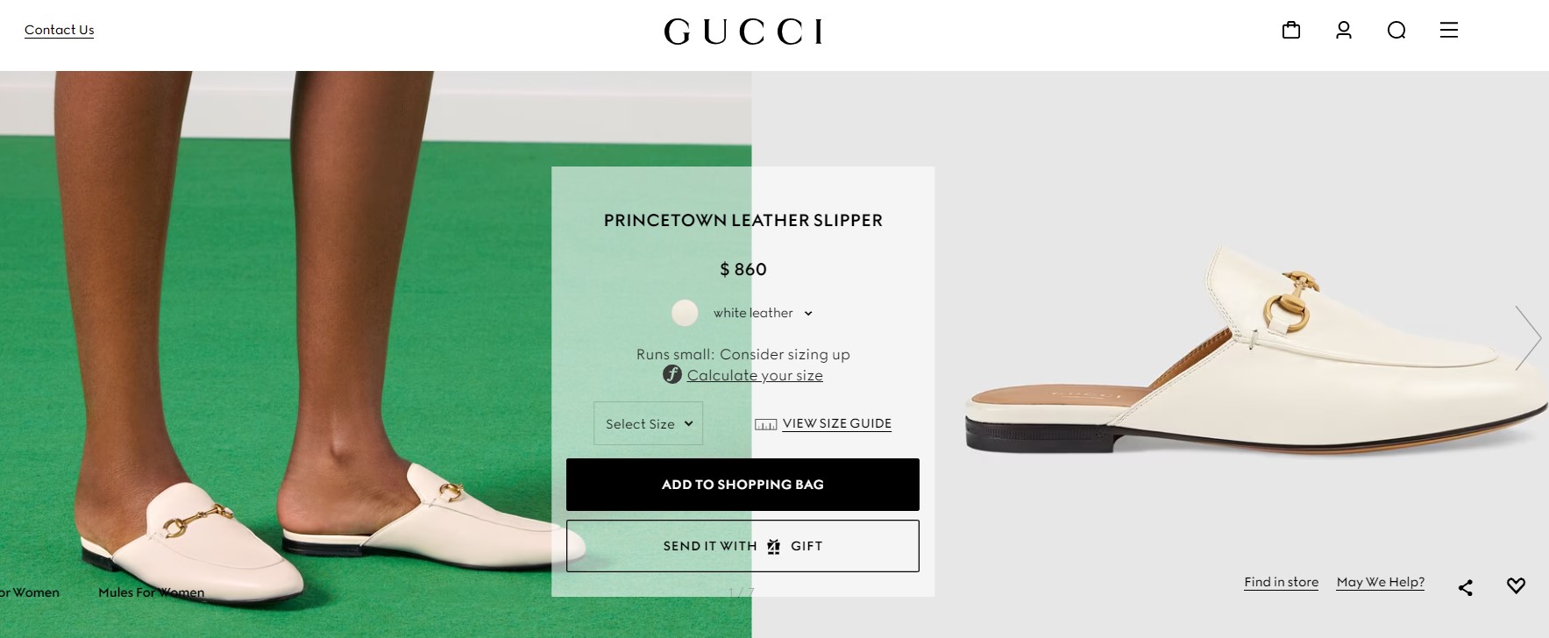
Task: Expand the Select Size dropdown
Action: [648, 423]
